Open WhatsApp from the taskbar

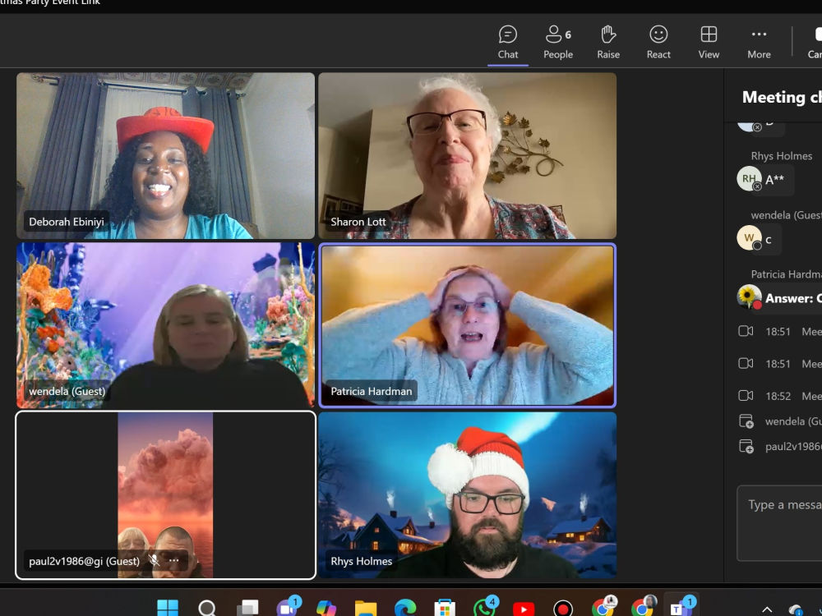484,608
